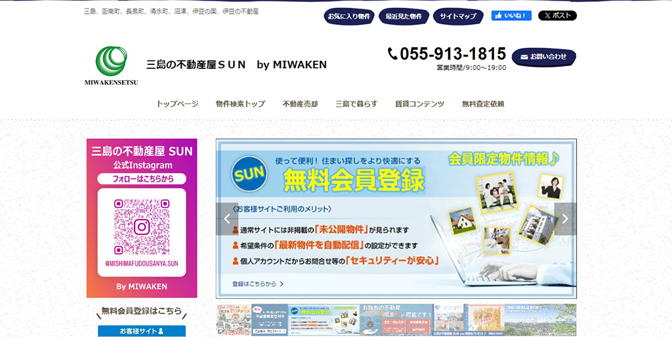The height and width of the screenshot is (337, 672).
Task: Open 最近見た物件 recently viewed
Action: coord(404,16)
